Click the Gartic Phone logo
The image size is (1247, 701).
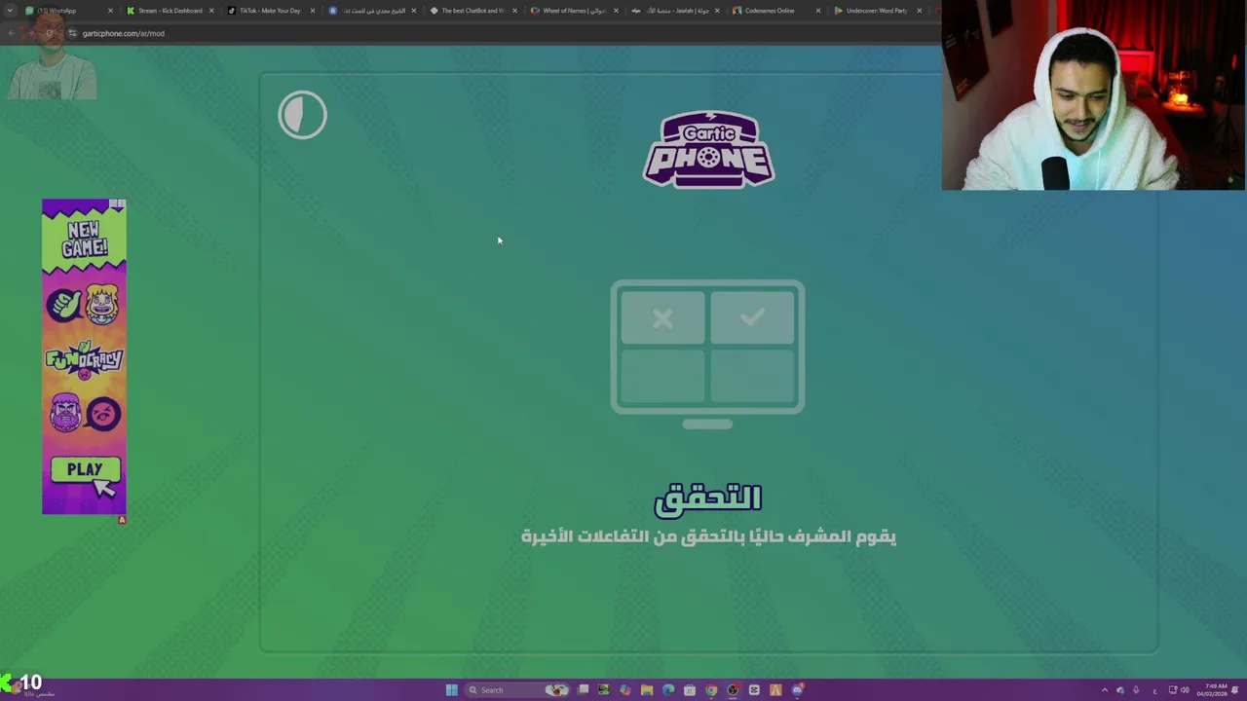(708, 149)
